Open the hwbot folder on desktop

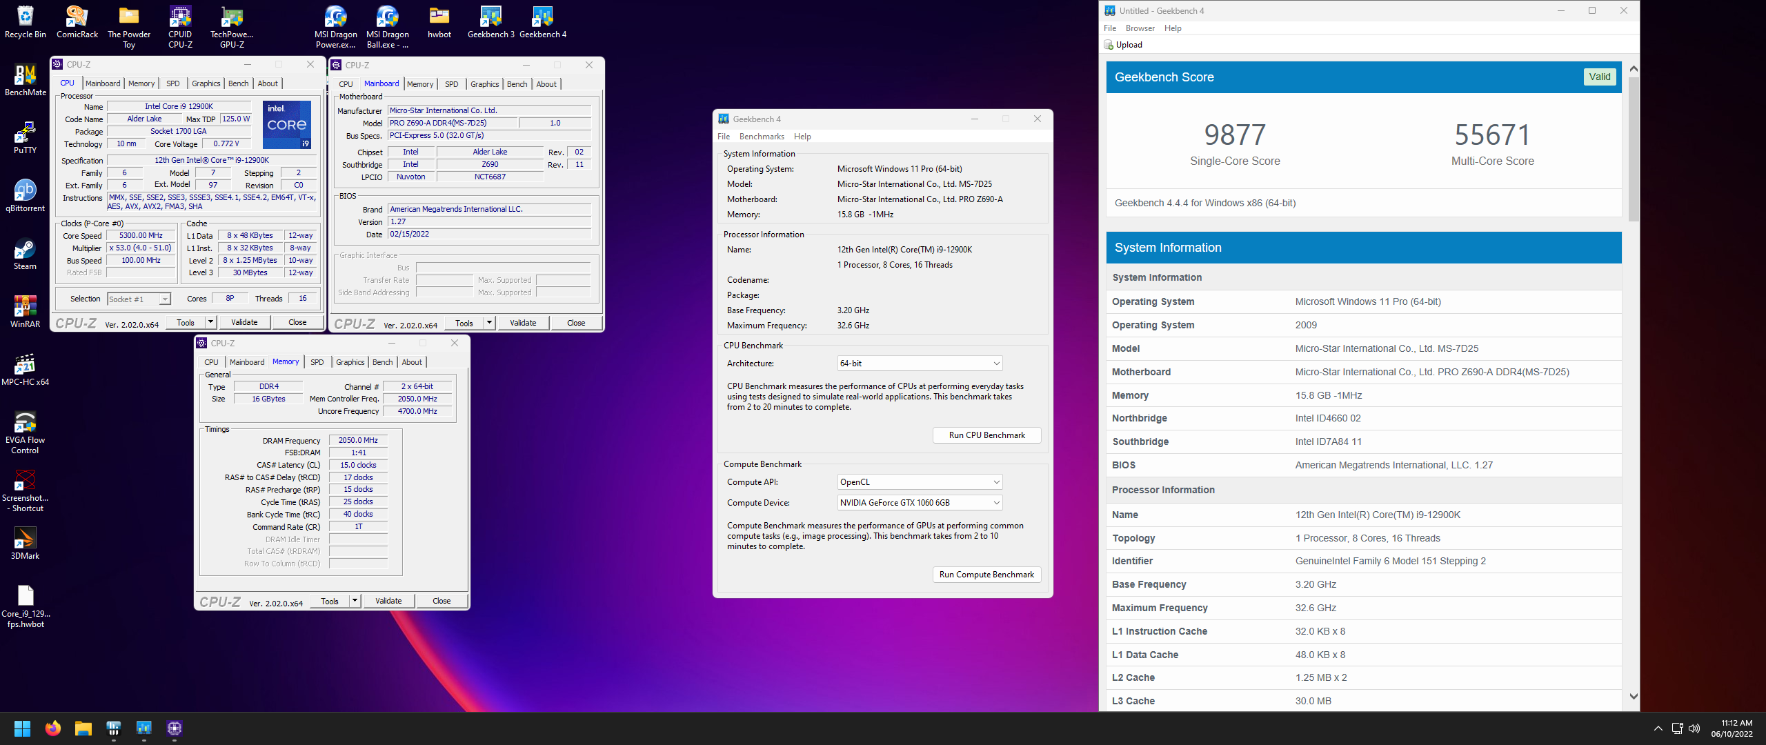point(439,22)
